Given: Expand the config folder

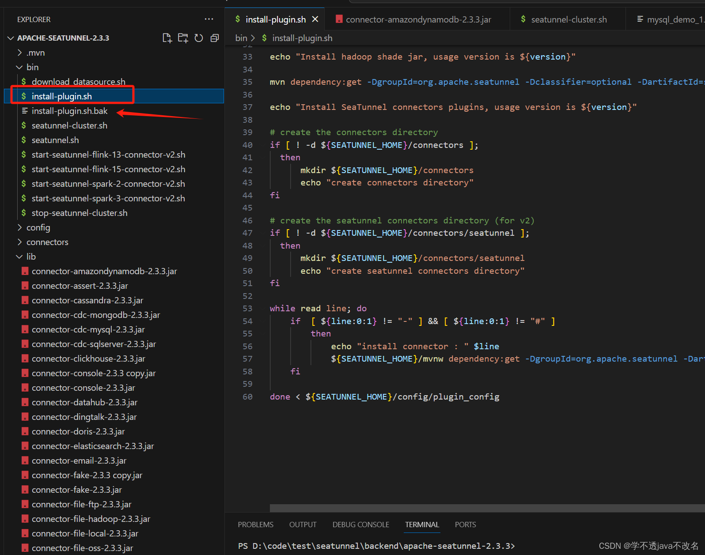Looking at the screenshot, I should point(19,227).
